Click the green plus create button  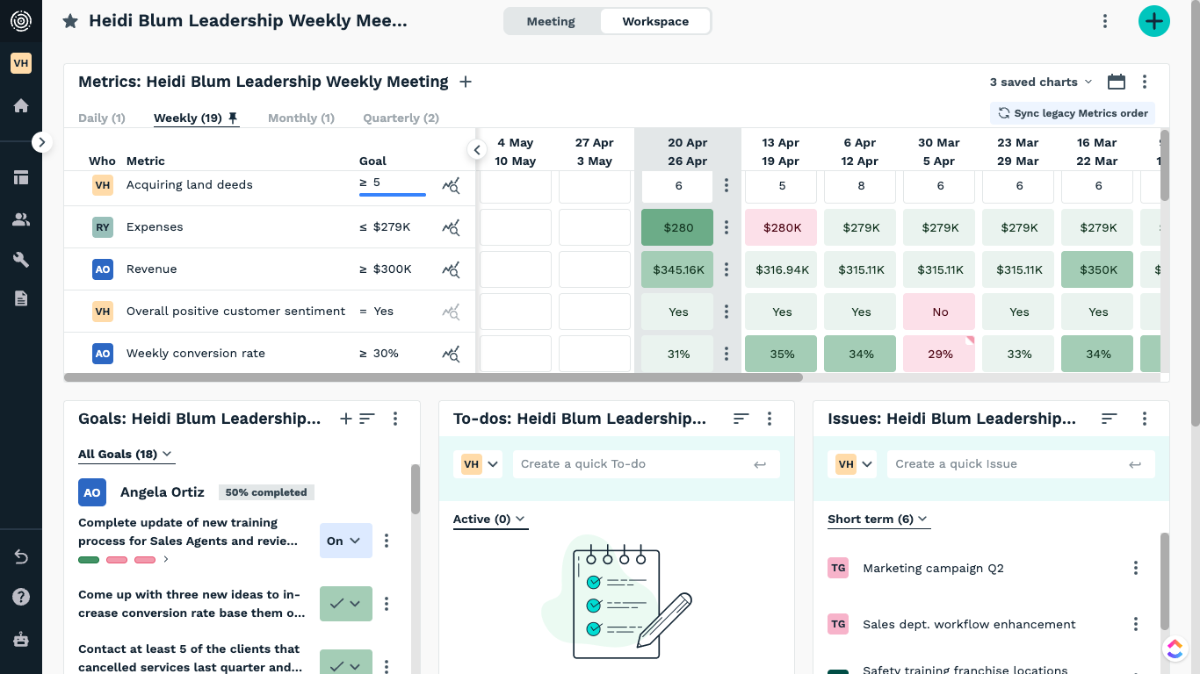tap(1153, 21)
